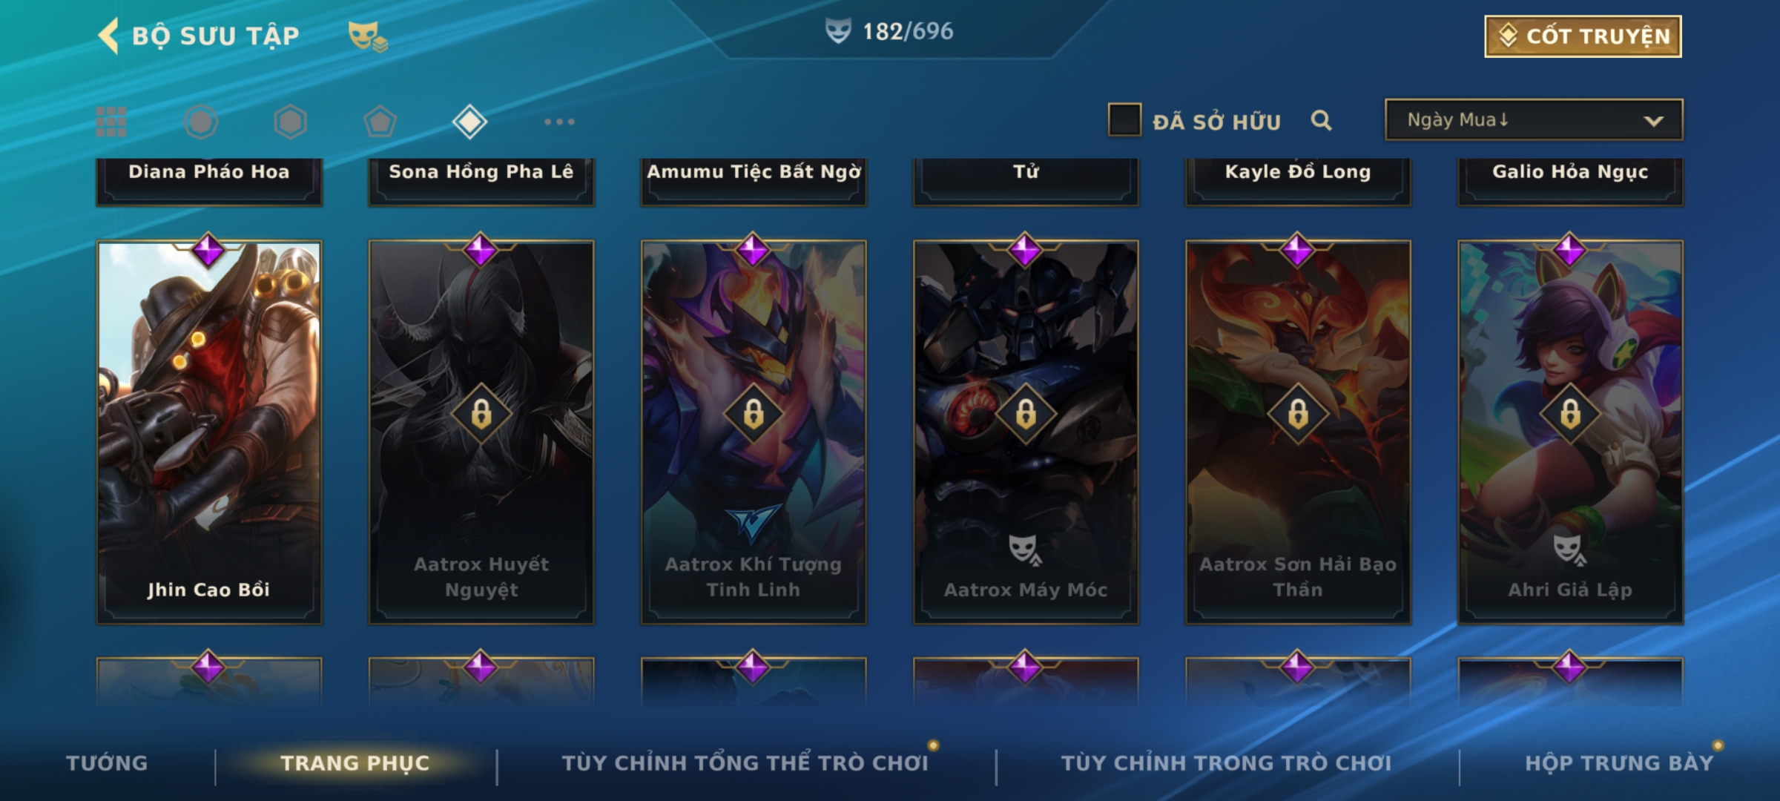Viewport: 1780px width, 801px height.
Task: Select the diamond rarity filter icon
Action: coord(469,122)
